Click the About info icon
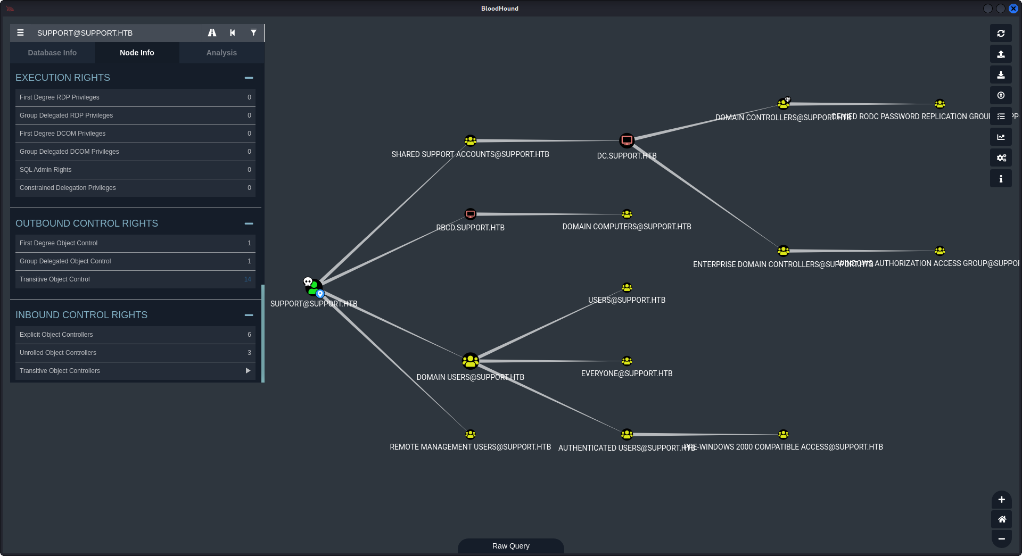 pos(1001,178)
